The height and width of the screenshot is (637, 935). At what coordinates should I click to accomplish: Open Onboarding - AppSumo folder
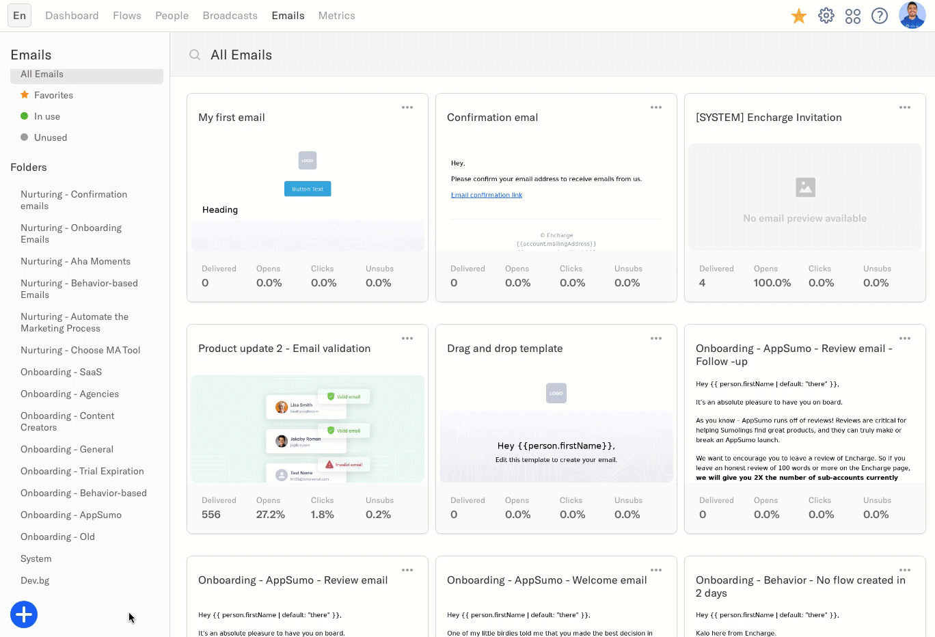coord(71,515)
